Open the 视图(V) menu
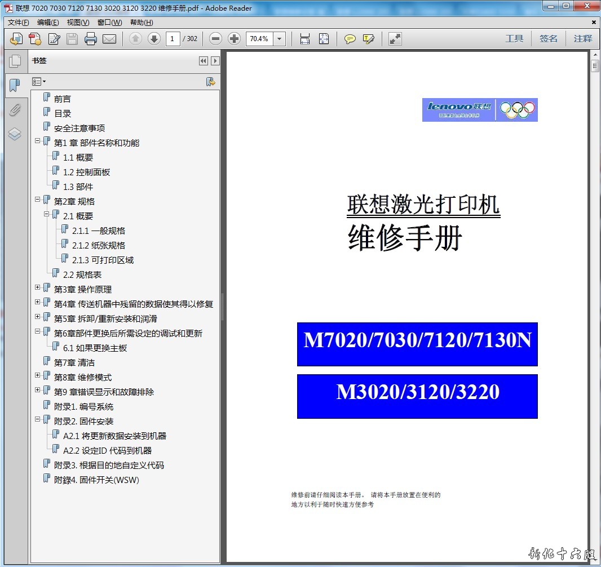 [x=78, y=23]
